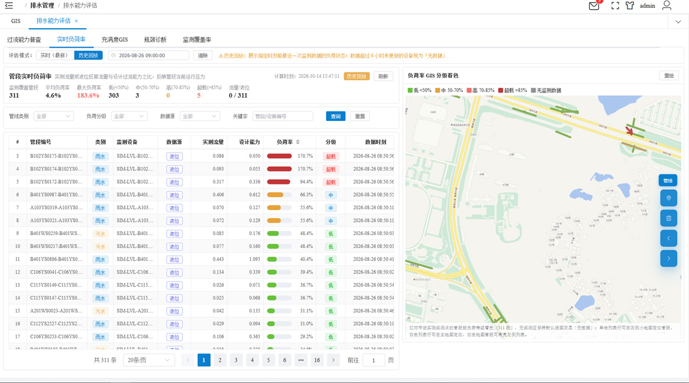Click the orange 历史回放 badge
Image resolution: width=689 pixels, height=383 pixels.
(x=357, y=77)
